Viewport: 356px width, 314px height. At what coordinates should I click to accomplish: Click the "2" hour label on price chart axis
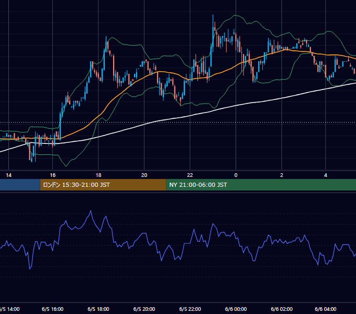pos(282,175)
